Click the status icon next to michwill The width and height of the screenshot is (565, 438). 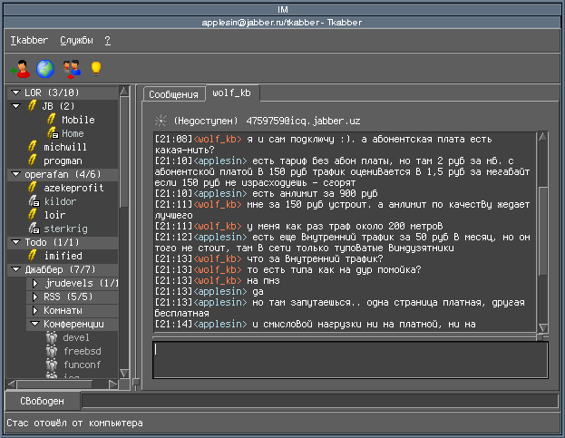click(x=34, y=147)
